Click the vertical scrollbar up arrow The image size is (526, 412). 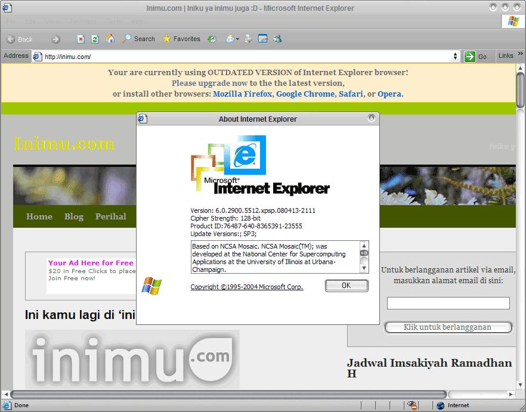point(520,68)
